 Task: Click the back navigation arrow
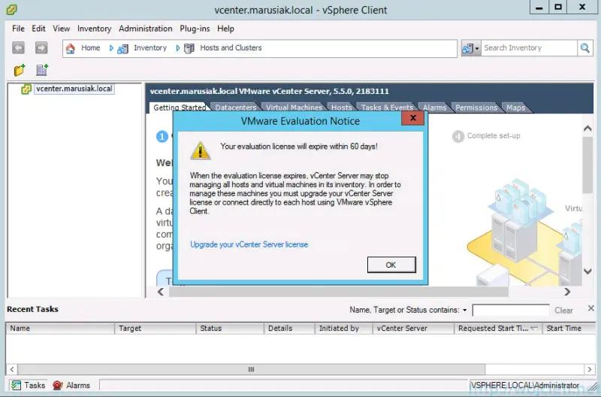point(18,48)
